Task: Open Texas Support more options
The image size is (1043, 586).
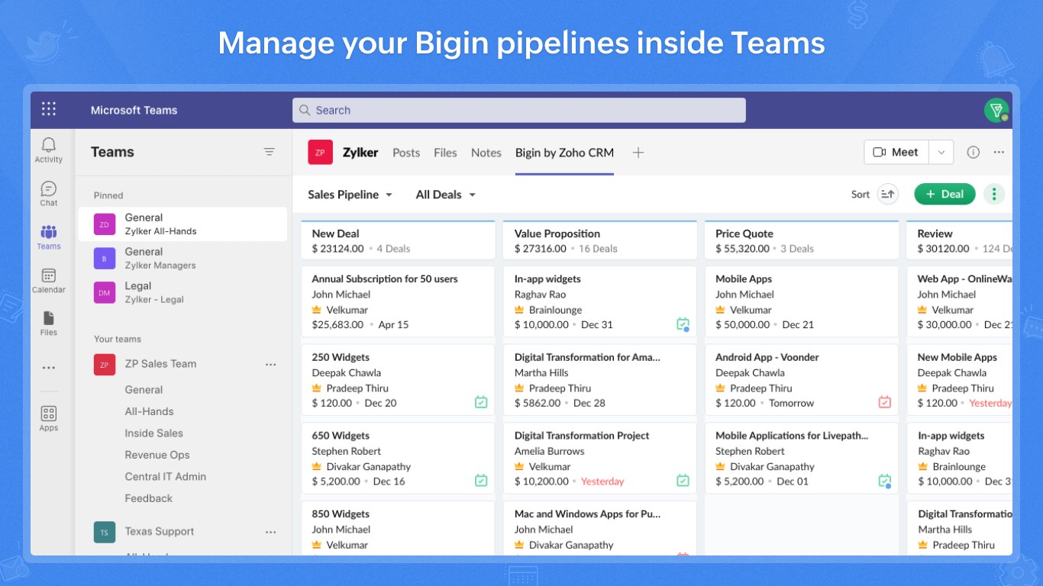Action: pos(270,532)
